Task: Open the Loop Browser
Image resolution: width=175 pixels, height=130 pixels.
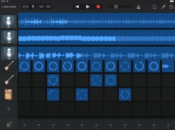Action: 154,7
